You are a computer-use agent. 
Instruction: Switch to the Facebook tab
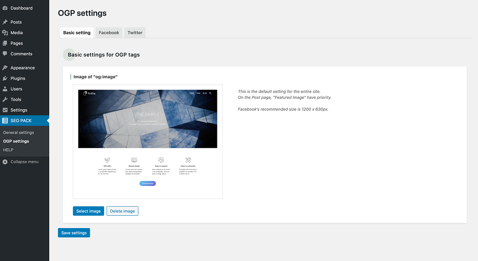(109, 32)
